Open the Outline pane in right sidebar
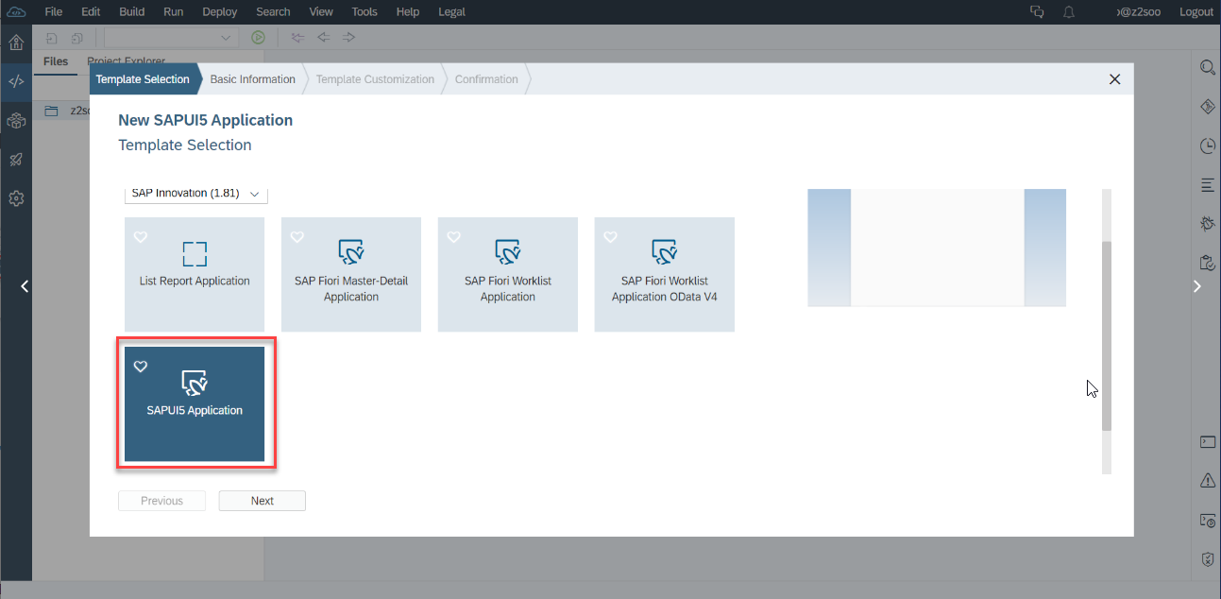 (x=1207, y=184)
